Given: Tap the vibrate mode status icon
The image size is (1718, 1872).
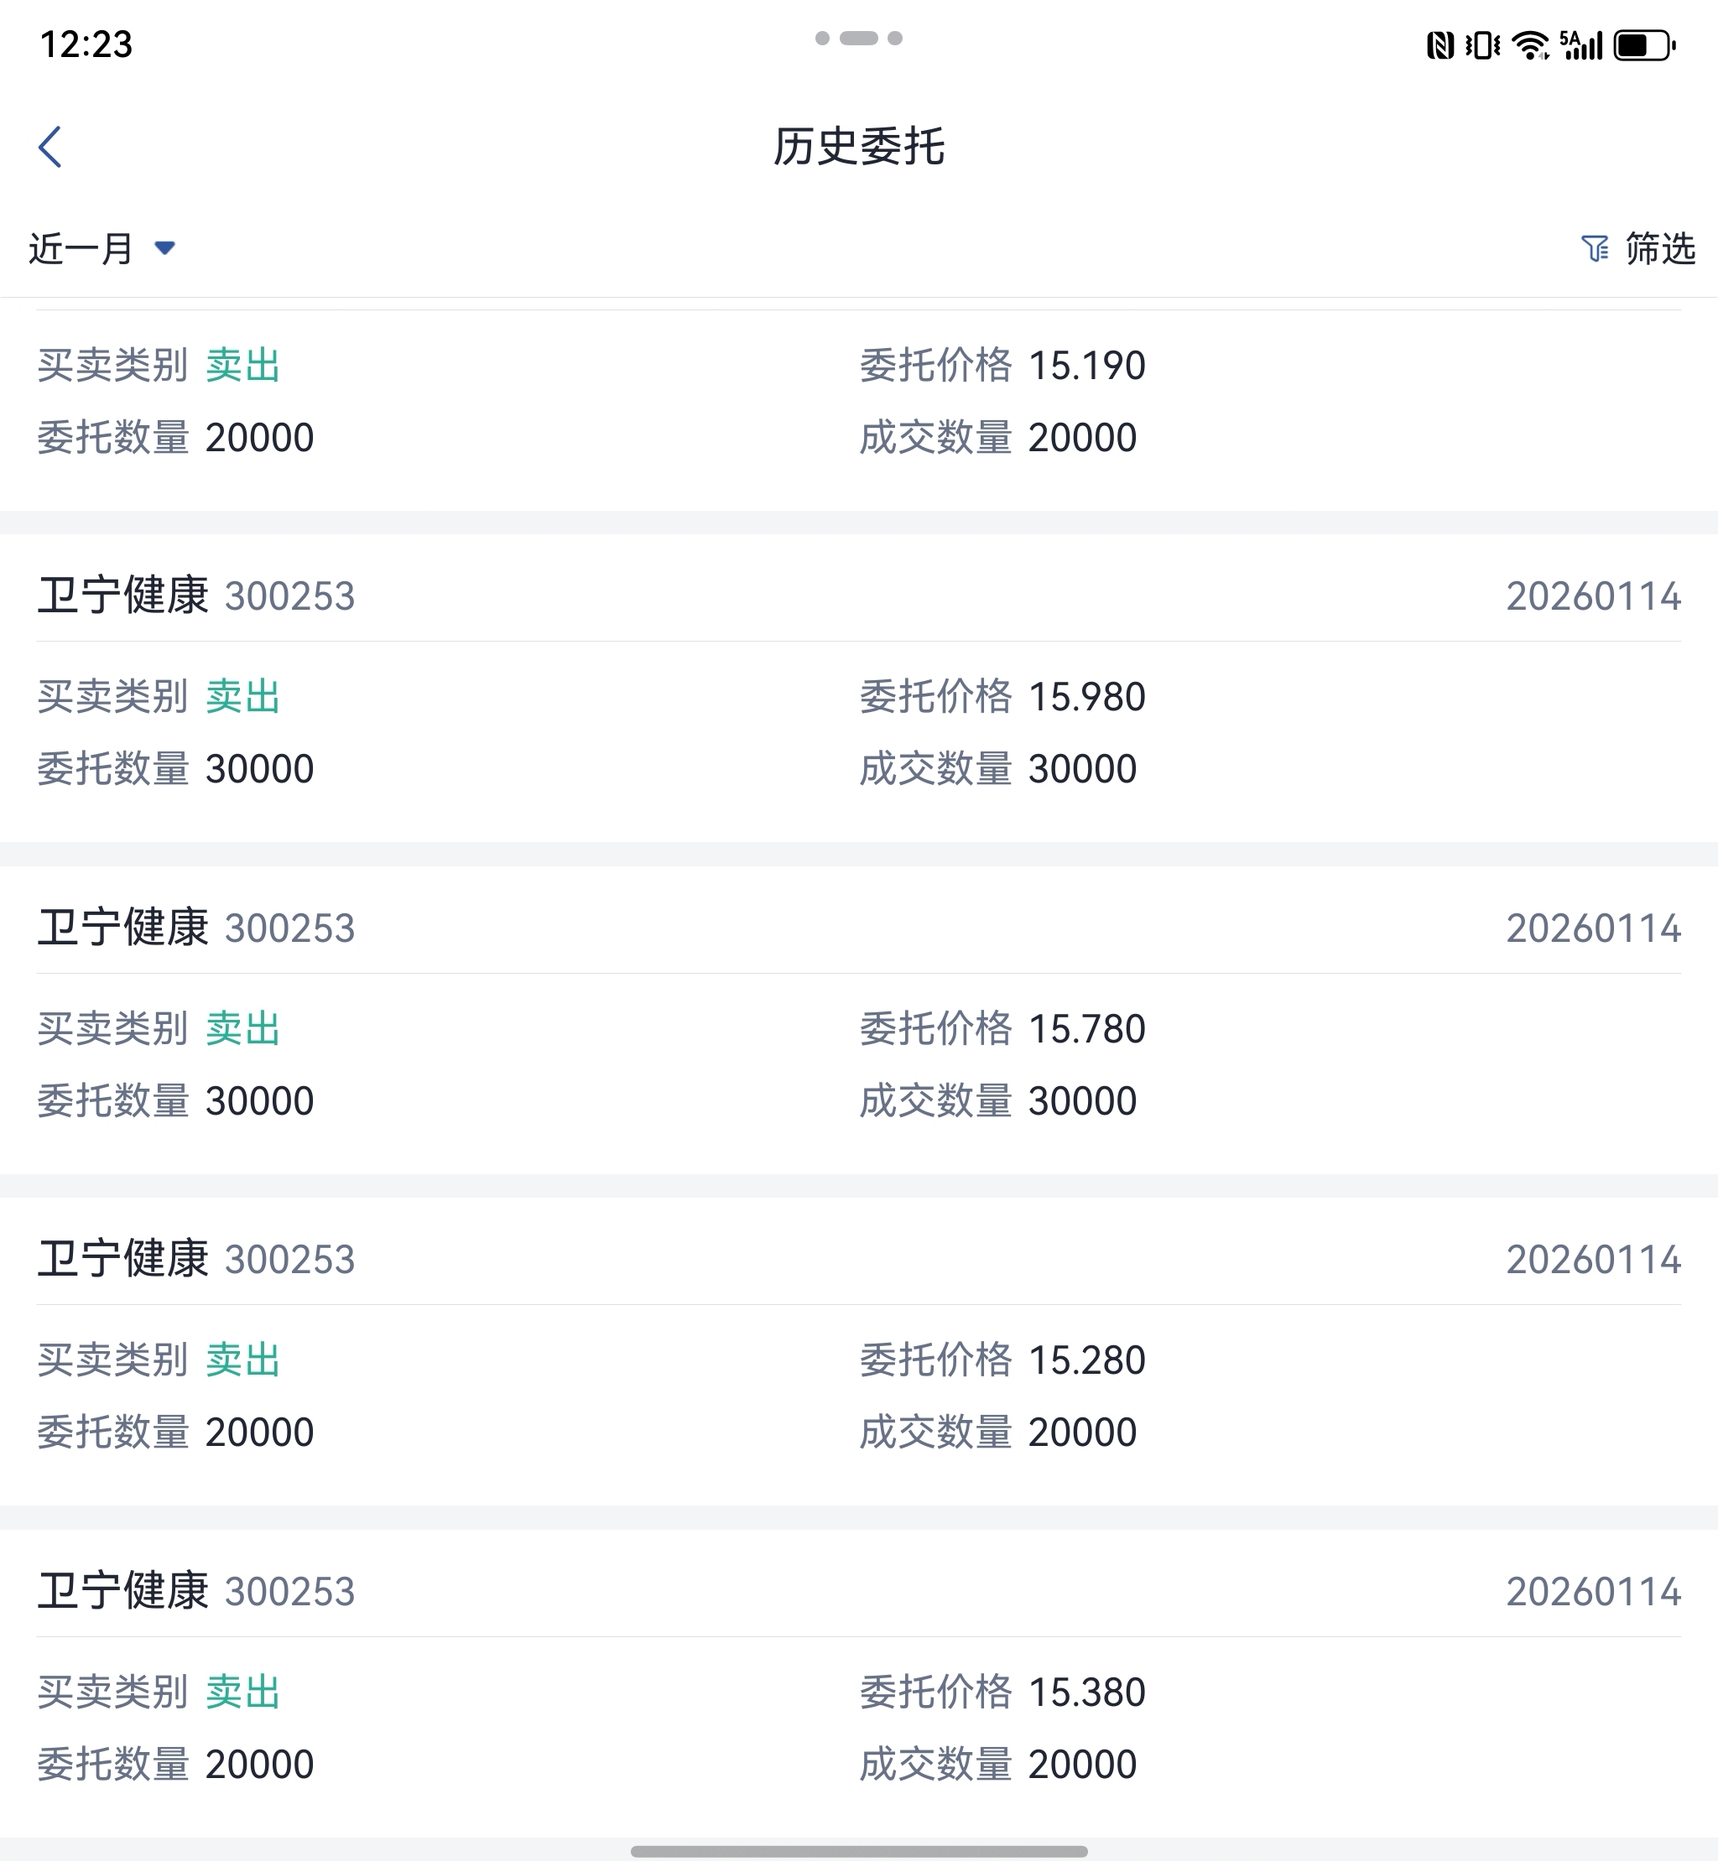Looking at the screenshot, I should 1483,44.
